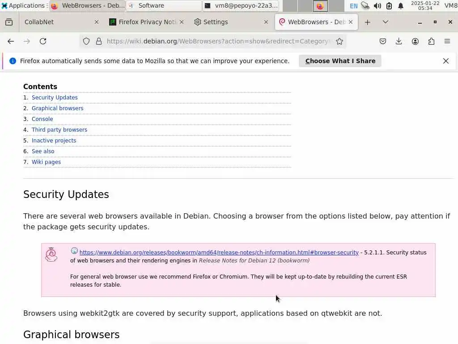The width and height of the screenshot is (458, 344).
Task: Click the Graphical browsers heading
Action: 71,335
